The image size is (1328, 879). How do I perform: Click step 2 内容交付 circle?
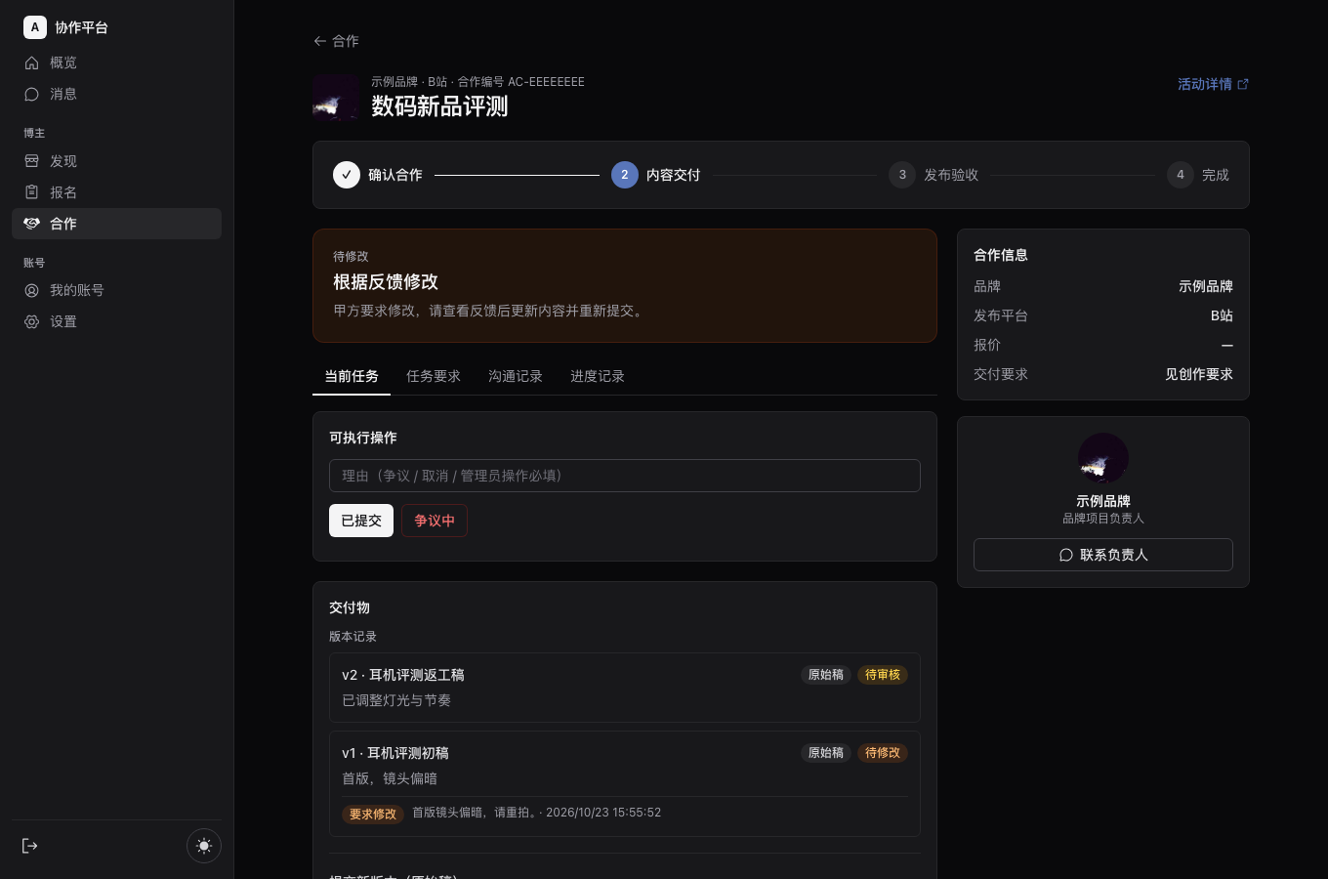pos(625,175)
